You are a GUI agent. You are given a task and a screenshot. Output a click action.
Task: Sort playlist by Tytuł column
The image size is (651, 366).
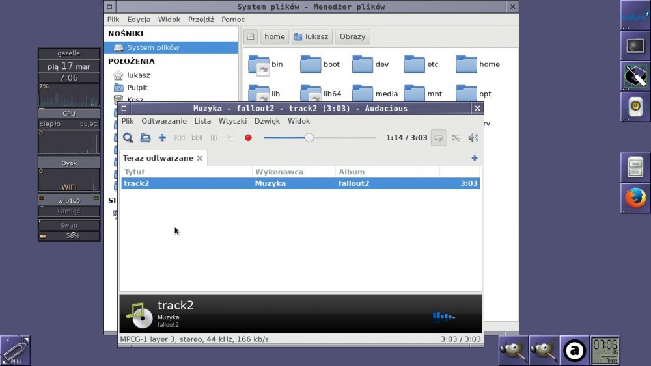(186, 172)
